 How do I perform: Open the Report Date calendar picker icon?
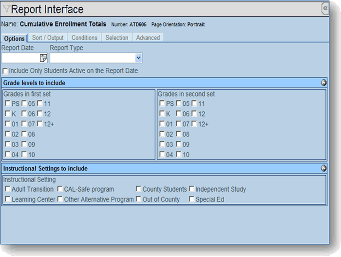43,58
